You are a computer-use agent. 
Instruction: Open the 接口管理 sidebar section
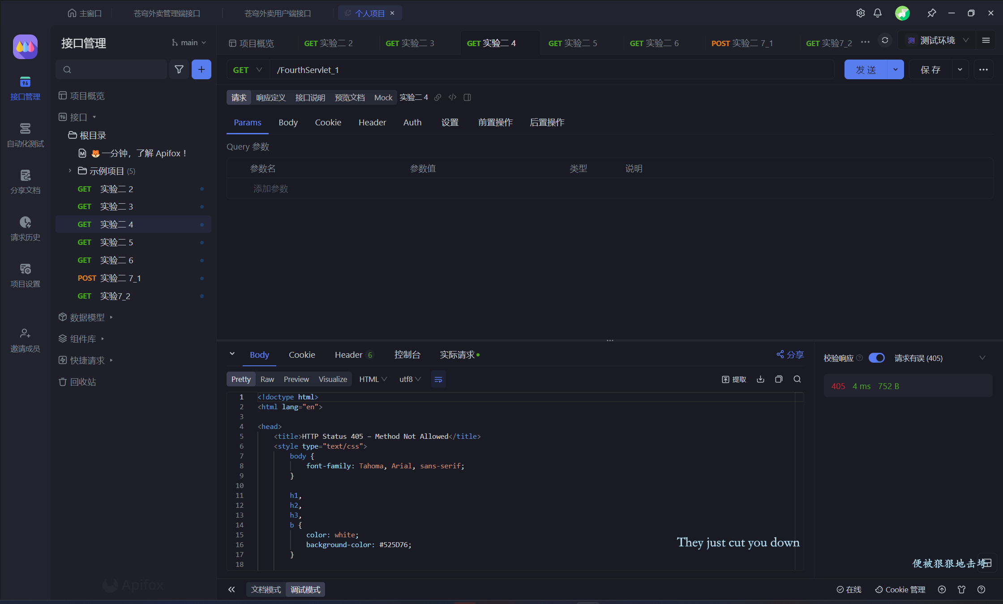point(25,88)
